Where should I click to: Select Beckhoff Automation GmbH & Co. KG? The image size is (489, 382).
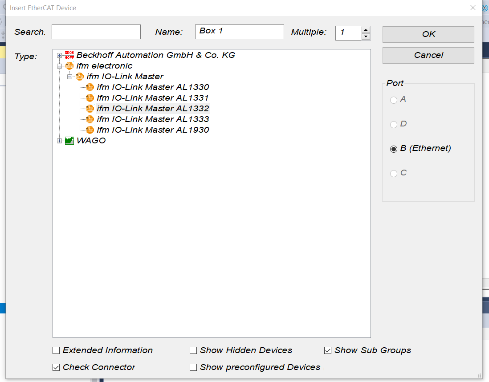click(x=155, y=55)
